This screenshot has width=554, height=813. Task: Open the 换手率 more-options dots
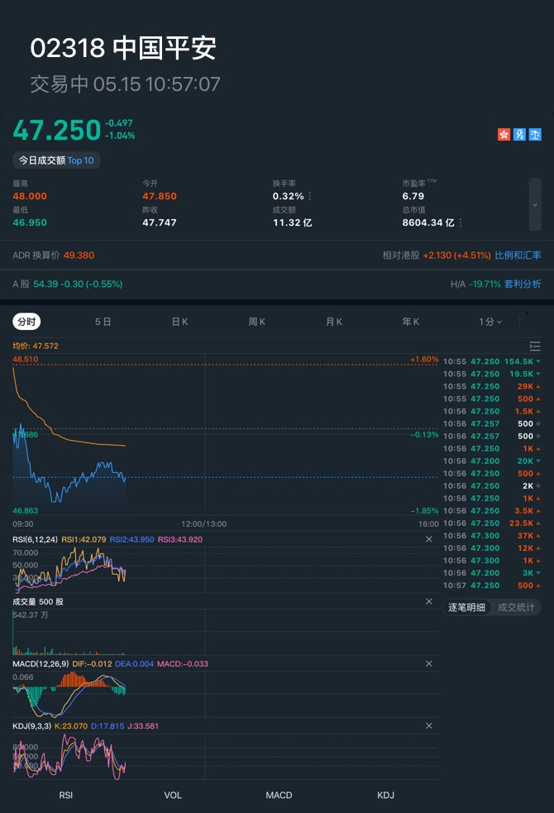coord(310,196)
